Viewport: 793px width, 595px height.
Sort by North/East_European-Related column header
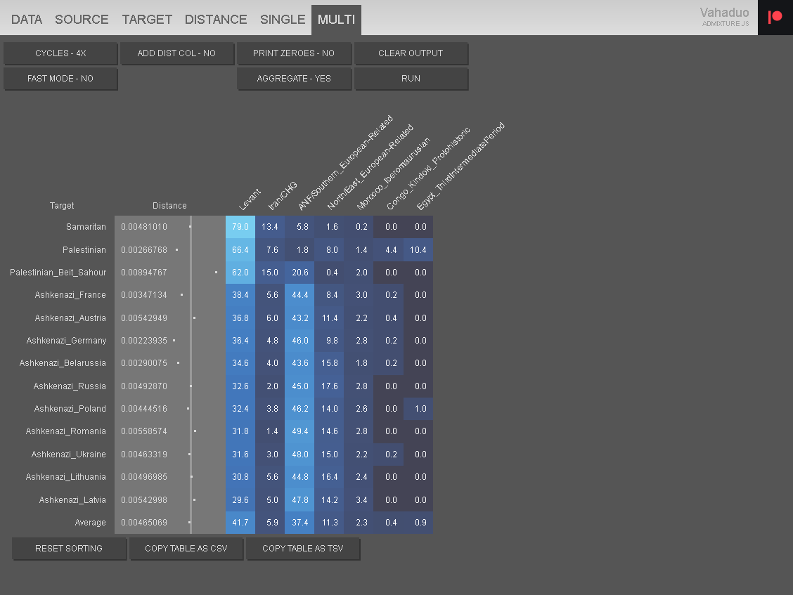370,166
